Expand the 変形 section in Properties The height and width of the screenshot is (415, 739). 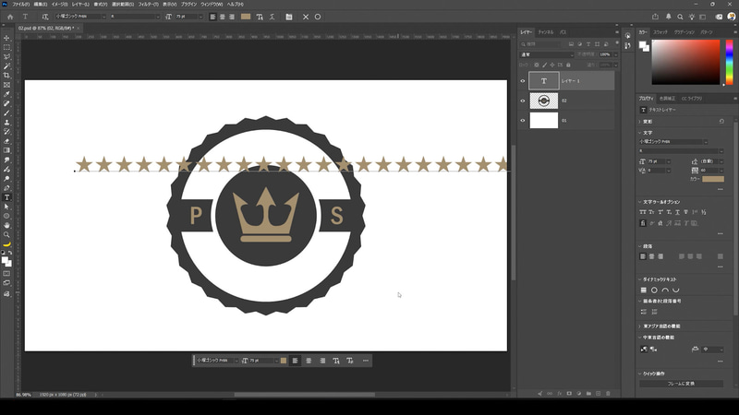pos(640,122)
